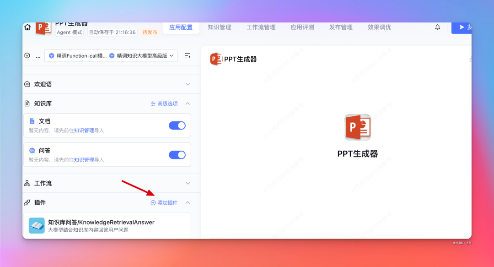The width and height of the screenshot is (494, 267).
Task: Toggle the 文档 switch off
Action: coord(177,125)
